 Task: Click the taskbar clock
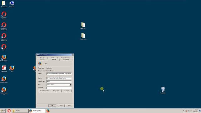point(196,111)
